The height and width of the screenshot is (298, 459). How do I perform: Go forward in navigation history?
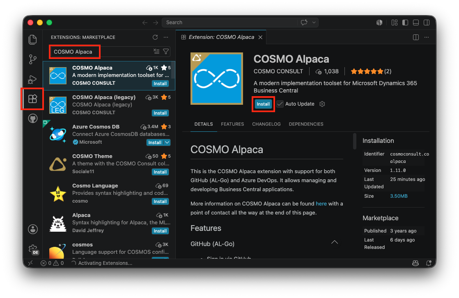pos(156,23)
